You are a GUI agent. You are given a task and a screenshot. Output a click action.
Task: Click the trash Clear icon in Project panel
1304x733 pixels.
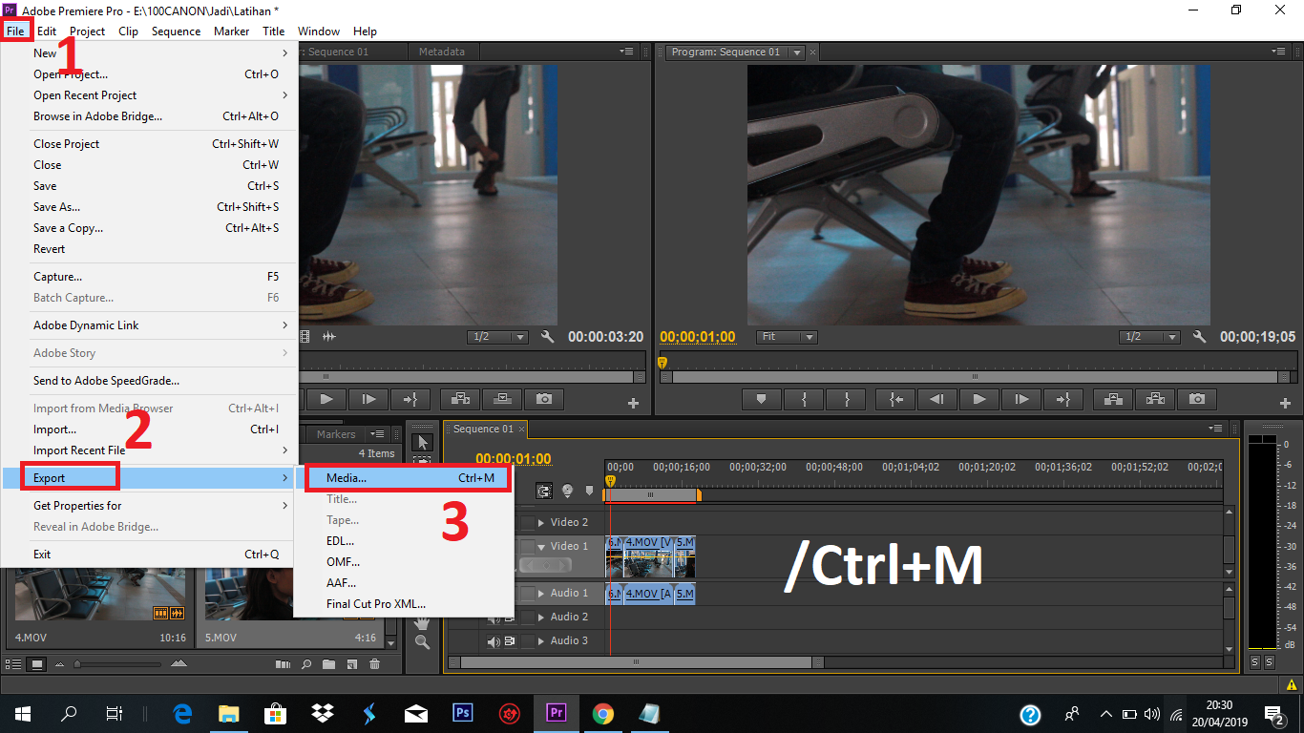[x=375, y=664]
